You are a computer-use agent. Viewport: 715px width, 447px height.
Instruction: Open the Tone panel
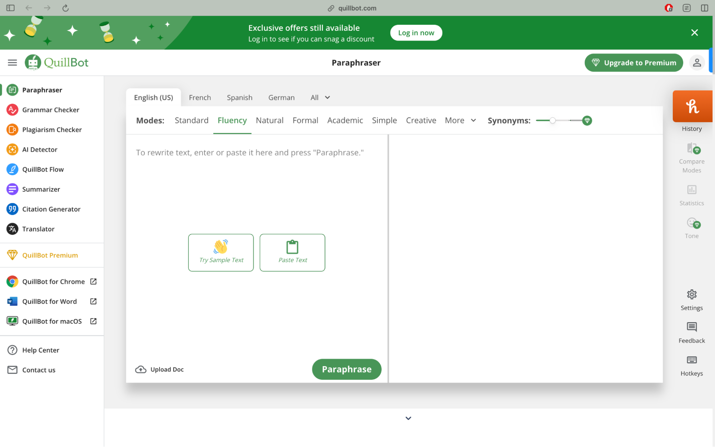(x=692, y=228)
